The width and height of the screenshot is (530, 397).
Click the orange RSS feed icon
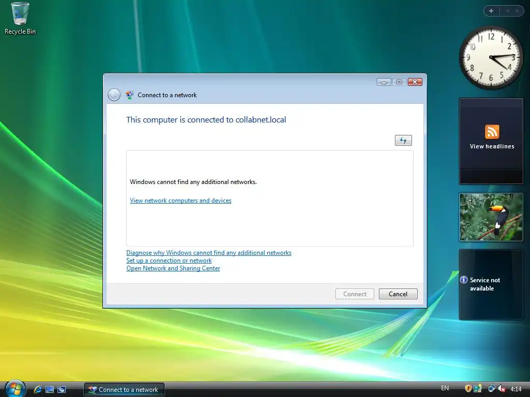click(492, 132)
